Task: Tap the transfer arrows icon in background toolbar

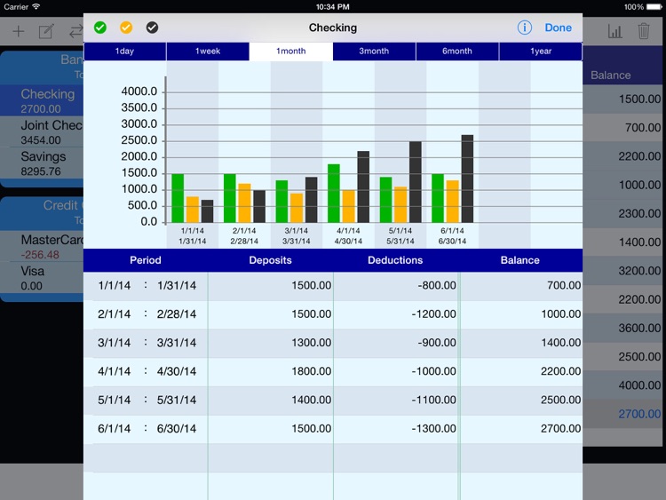Action: [x=76, y=31]
